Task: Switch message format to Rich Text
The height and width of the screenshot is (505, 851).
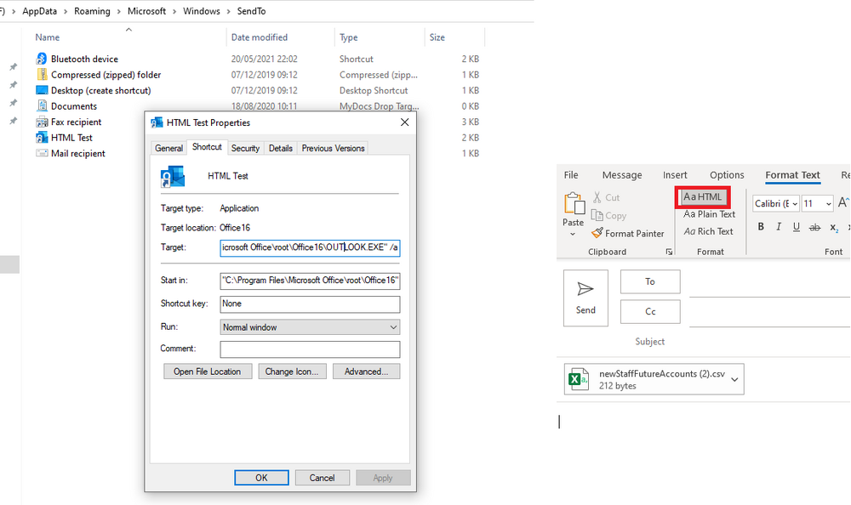Action: (708, 231)
